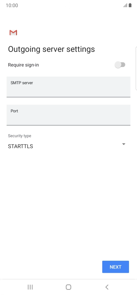Image resolution: width=137 pixels, height=295 pixels.
Task: Tap the SMTP server field label
Action: pyautogui.click(x=22, y=83)
